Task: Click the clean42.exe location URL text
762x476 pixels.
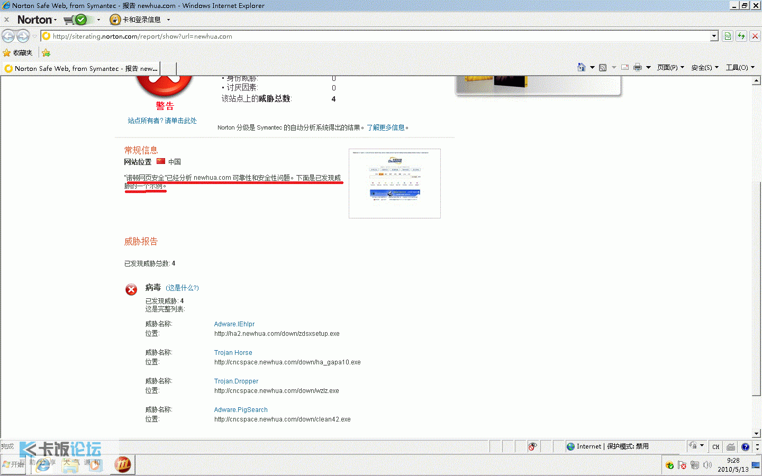Action: [282, 419]
